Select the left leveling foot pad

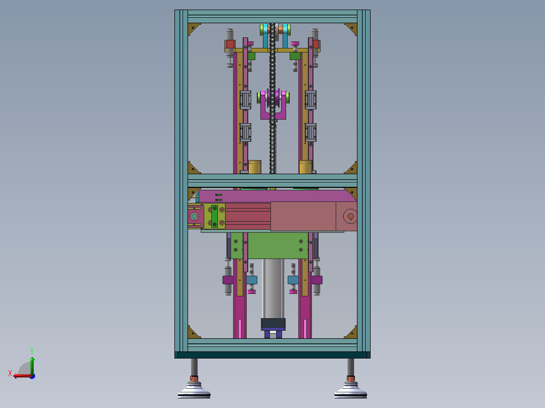click(x=194, y=390)
